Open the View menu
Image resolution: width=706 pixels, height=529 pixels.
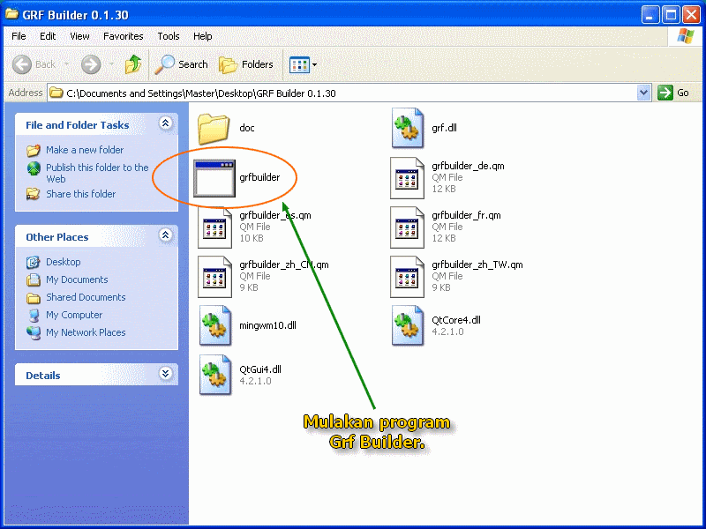click(79, 36)
